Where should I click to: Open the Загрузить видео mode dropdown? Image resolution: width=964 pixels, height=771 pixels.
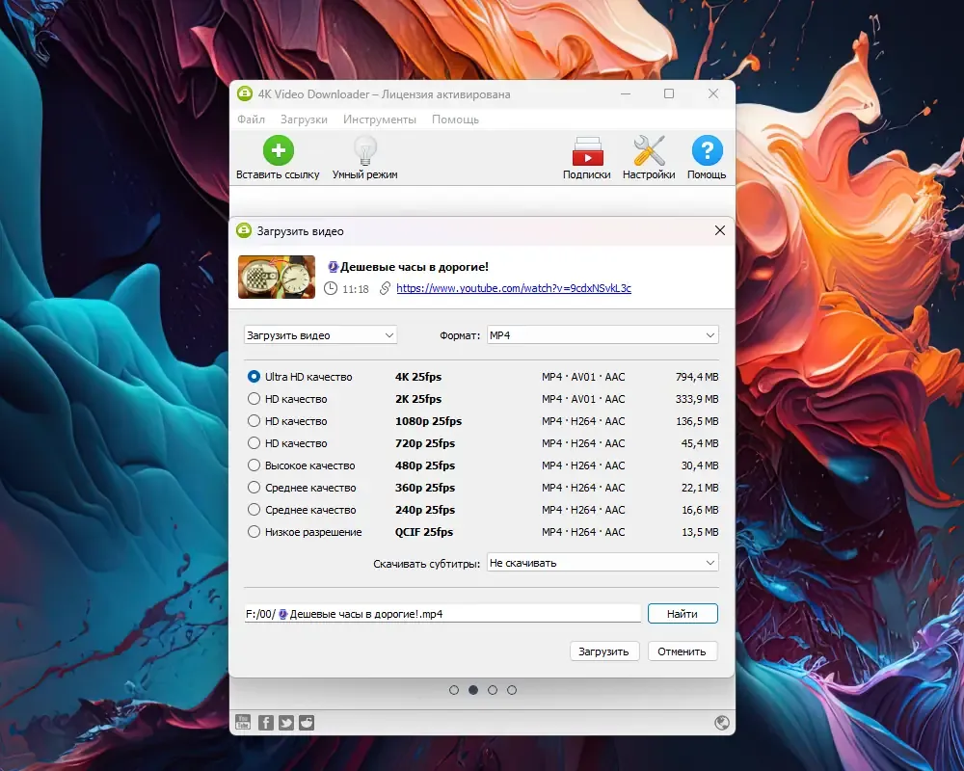tap(320, 335)
